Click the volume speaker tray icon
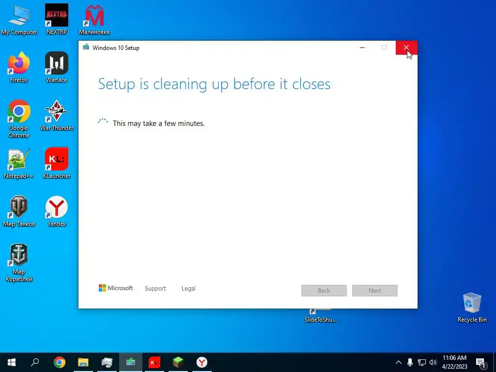Viewport: 496px width, 372px height. point(433,362)
